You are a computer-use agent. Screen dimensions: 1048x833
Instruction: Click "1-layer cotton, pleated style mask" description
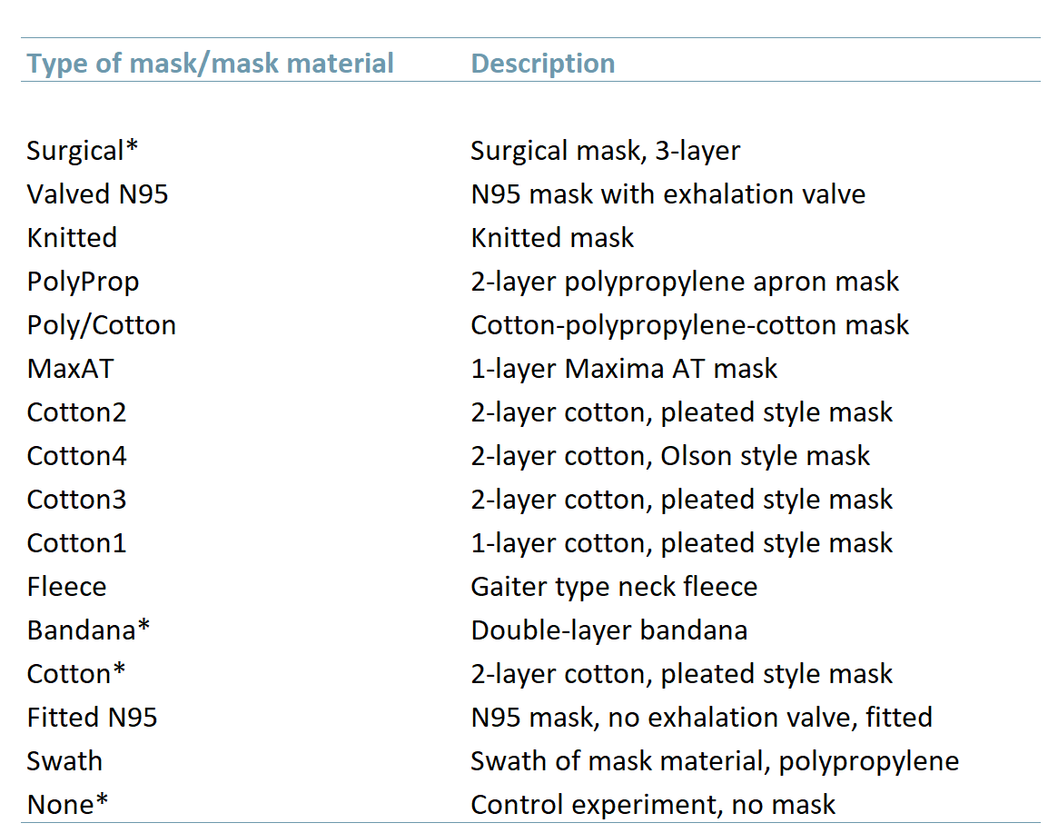click(x=681, y=542)
